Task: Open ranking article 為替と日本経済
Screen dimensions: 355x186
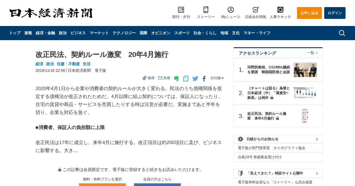Action: click(268, 93)
